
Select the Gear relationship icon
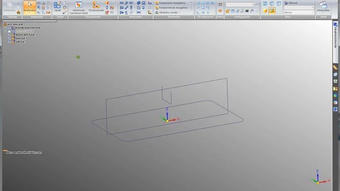(139, 3)
